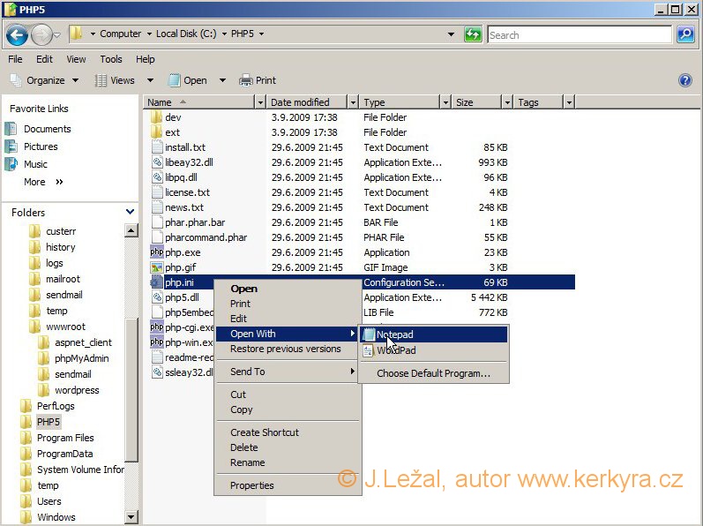Select the wordpress folder in tree

point(77,390)
